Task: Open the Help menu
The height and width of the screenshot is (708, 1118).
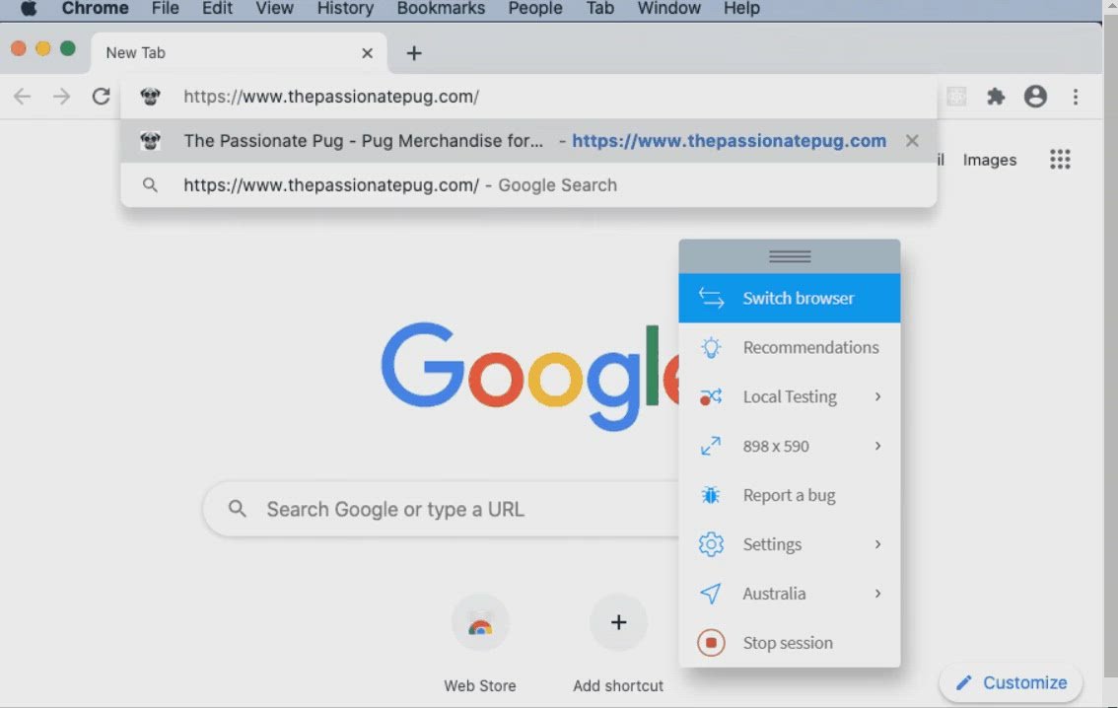Action: 741,9
